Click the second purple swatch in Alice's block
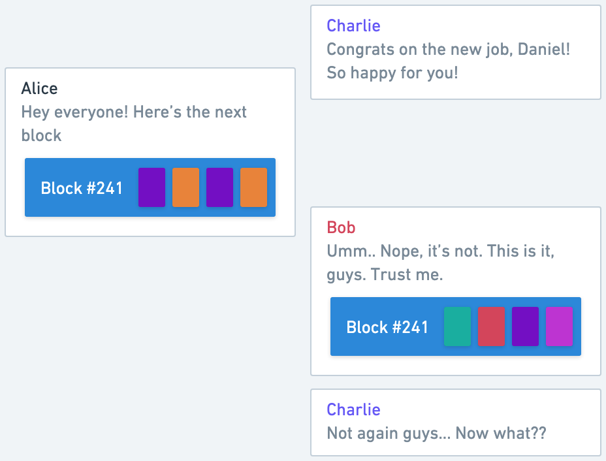 [220, 187]
